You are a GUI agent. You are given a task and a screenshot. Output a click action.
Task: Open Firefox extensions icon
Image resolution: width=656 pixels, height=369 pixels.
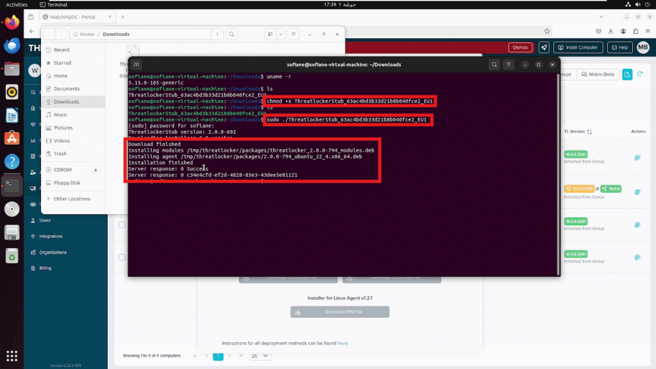[x=635, y=31]
